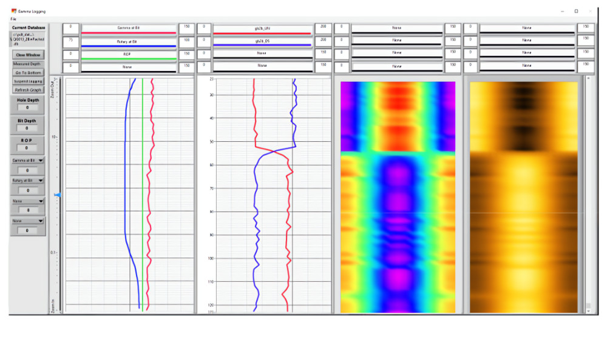Image resolution: width=607 pixels, height=337 pixels.
Task: Expand the Rotary at Bit dropdown in sidebar
Action: (27, 181)
